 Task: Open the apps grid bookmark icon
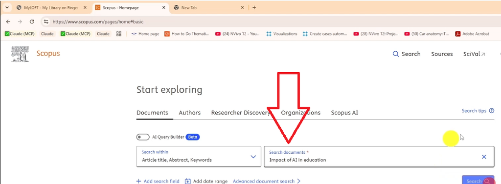[x=119, y=34]
